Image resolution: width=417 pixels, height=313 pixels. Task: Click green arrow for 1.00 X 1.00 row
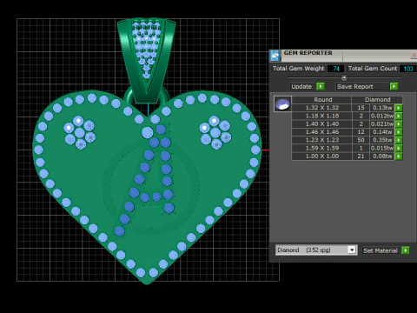(x=399, y=156)
